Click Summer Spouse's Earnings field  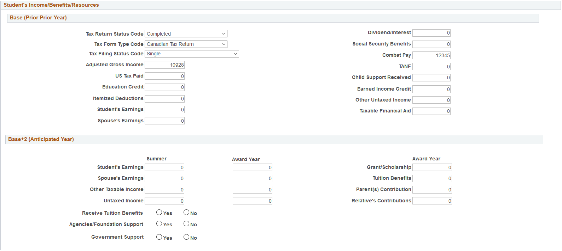[x=164, y=178]
